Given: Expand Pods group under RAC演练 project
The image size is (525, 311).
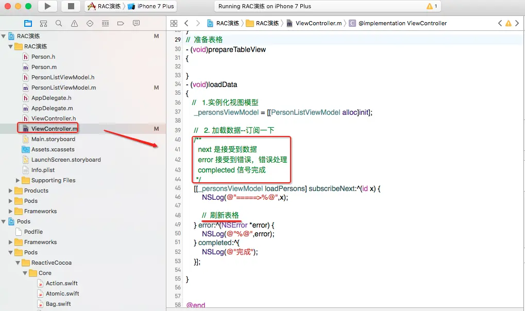Looking at the screenshot, I should (x=10, y=201).
